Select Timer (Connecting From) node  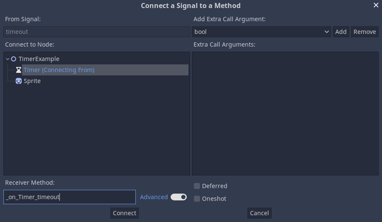tap(59, 70)
